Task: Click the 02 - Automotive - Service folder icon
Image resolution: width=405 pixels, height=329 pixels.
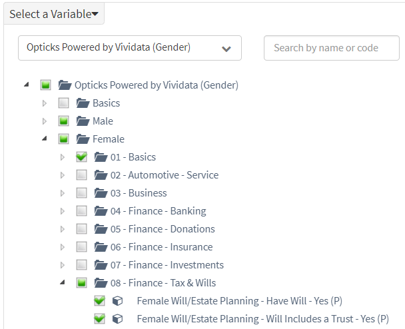Action: (101, 175)
